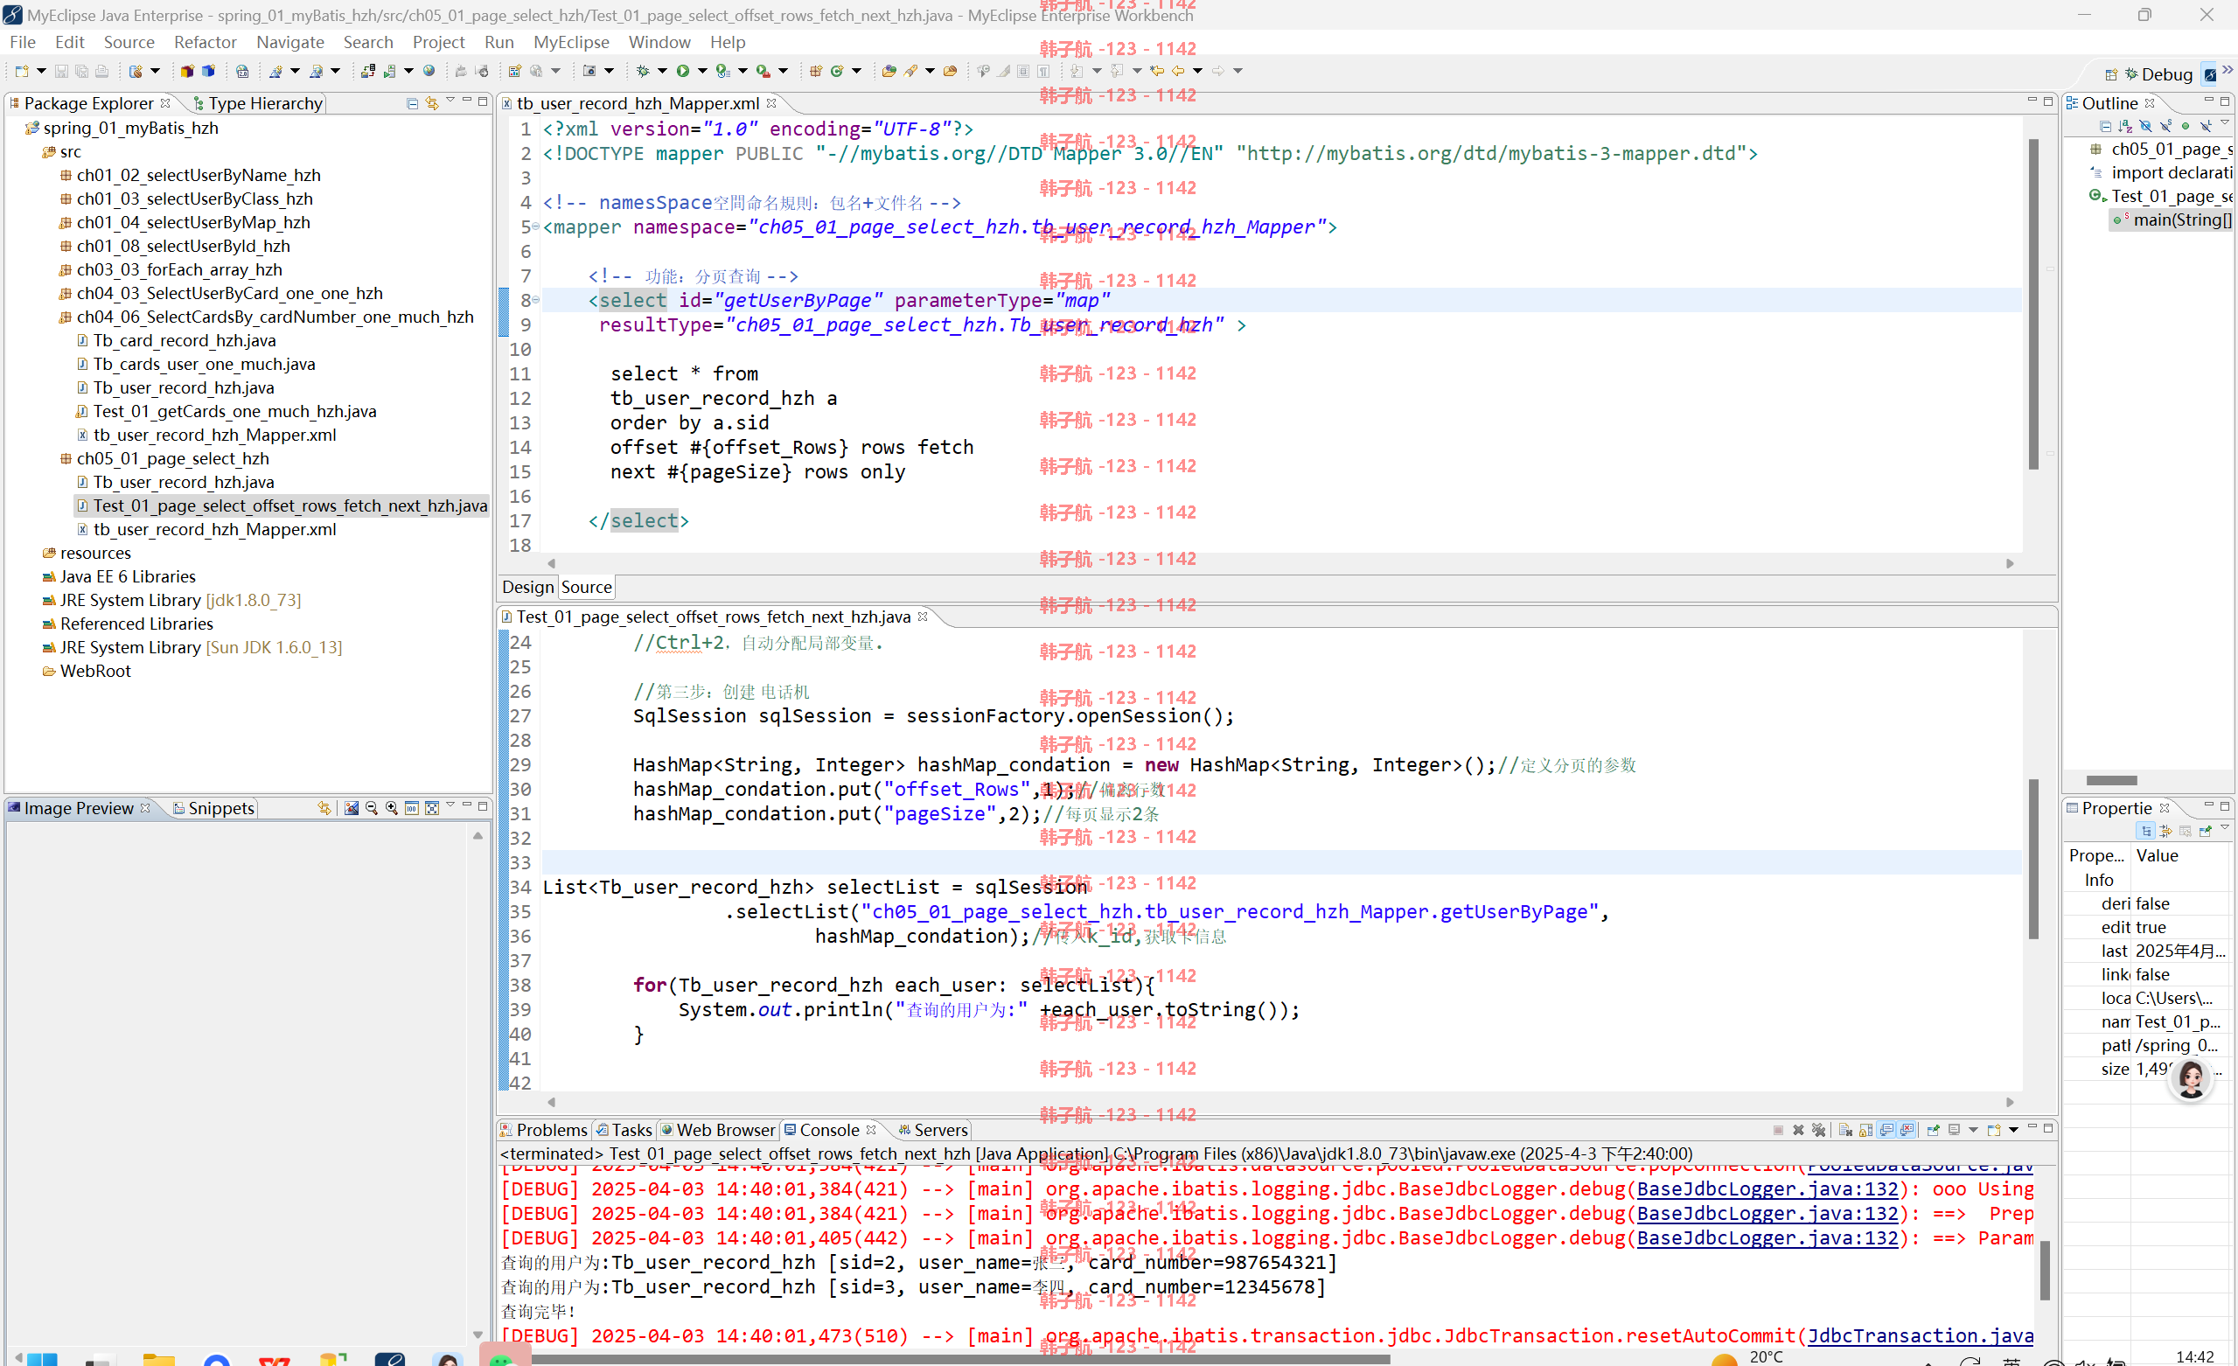Click the MyEclipse Java Enterprise perspective icon
This screenshot has width=2238, height=1366.
(x=2210, y=74)
